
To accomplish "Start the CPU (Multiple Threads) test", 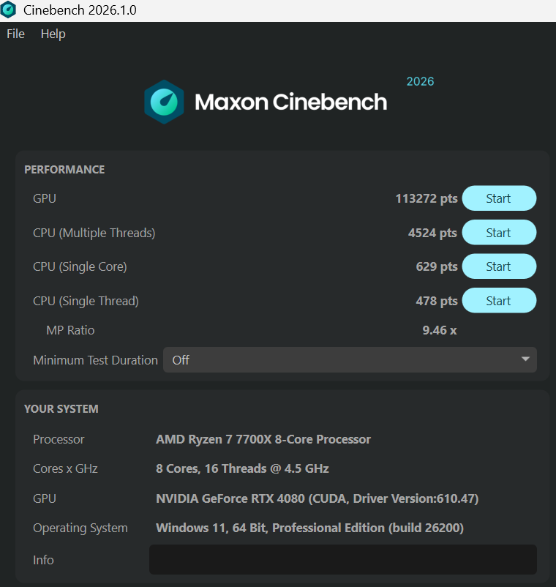I will [499, 233].
